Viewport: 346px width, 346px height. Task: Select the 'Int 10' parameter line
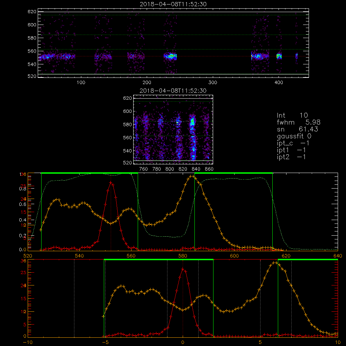point(292,116)
